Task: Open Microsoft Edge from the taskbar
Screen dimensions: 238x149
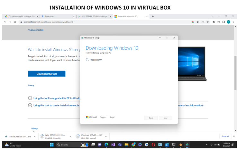Action: (106, 145)
